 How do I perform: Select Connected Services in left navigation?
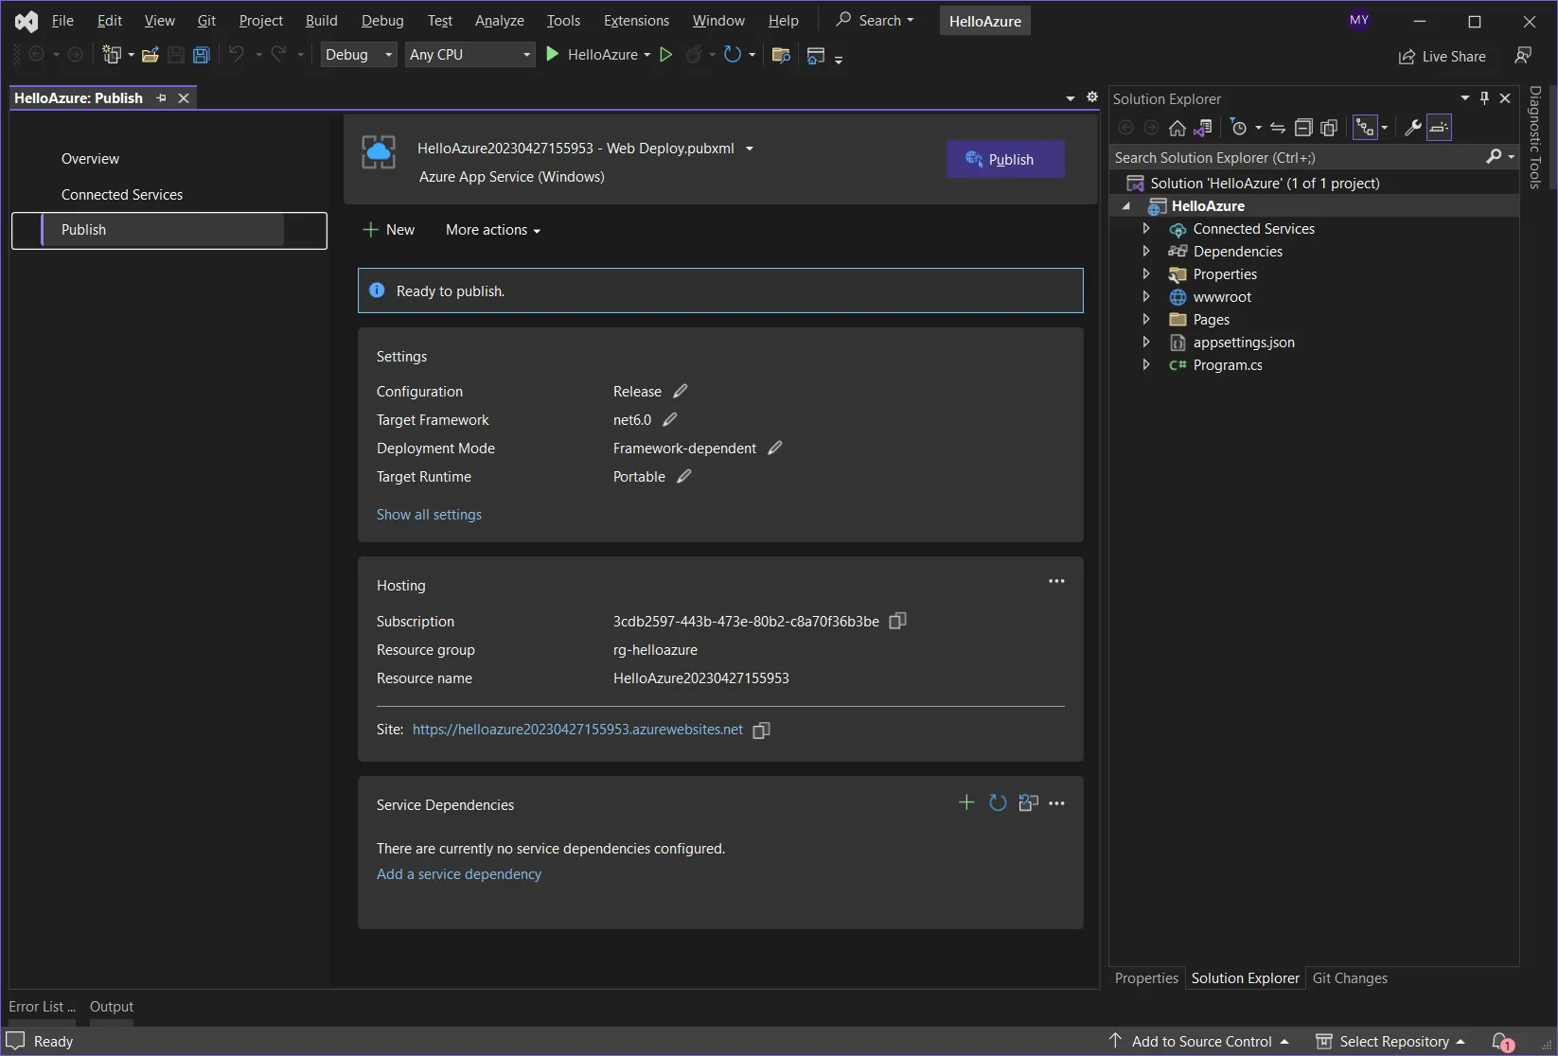tap(122, 195)
